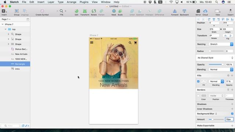Expand the hamburger menu Shape layer

tap(8, 44)
